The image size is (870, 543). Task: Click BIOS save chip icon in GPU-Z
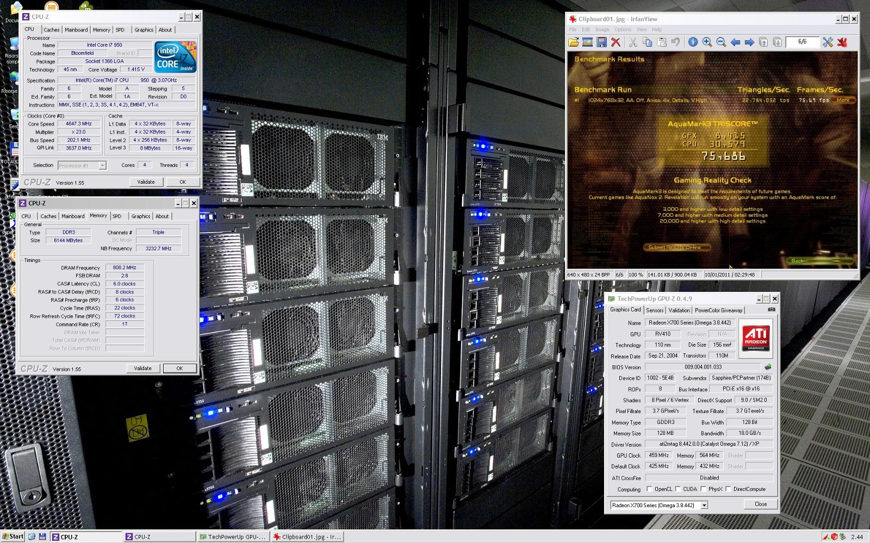[x=768, y=367]
